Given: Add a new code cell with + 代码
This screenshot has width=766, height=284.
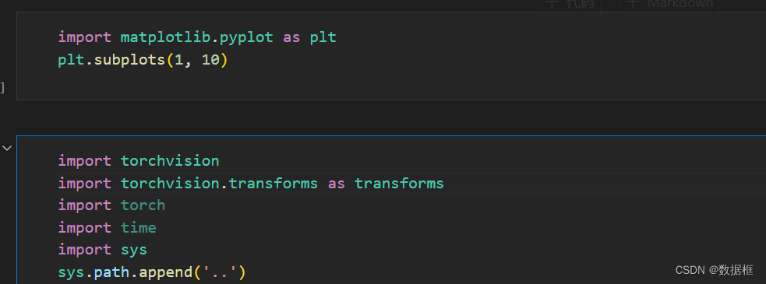Looking at the screenshot, I should coord(570,5).
